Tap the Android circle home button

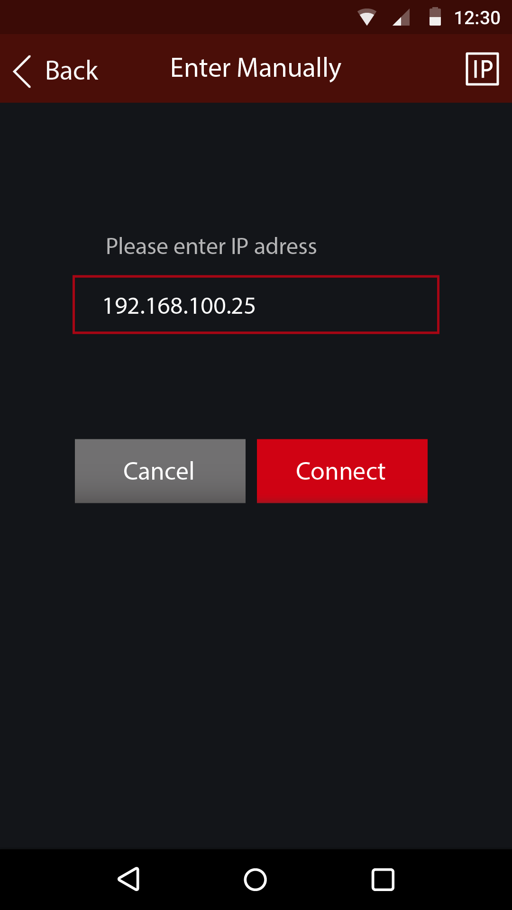pos(256,880)
